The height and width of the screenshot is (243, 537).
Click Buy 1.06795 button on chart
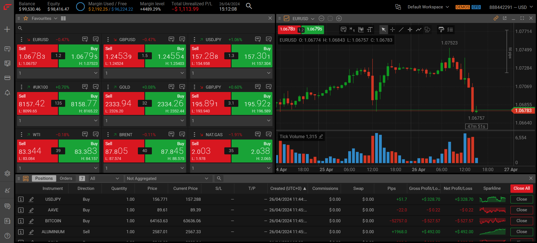tap(314, 29)
